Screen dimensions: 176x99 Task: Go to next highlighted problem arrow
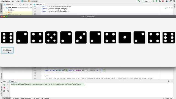pos(172,8)
